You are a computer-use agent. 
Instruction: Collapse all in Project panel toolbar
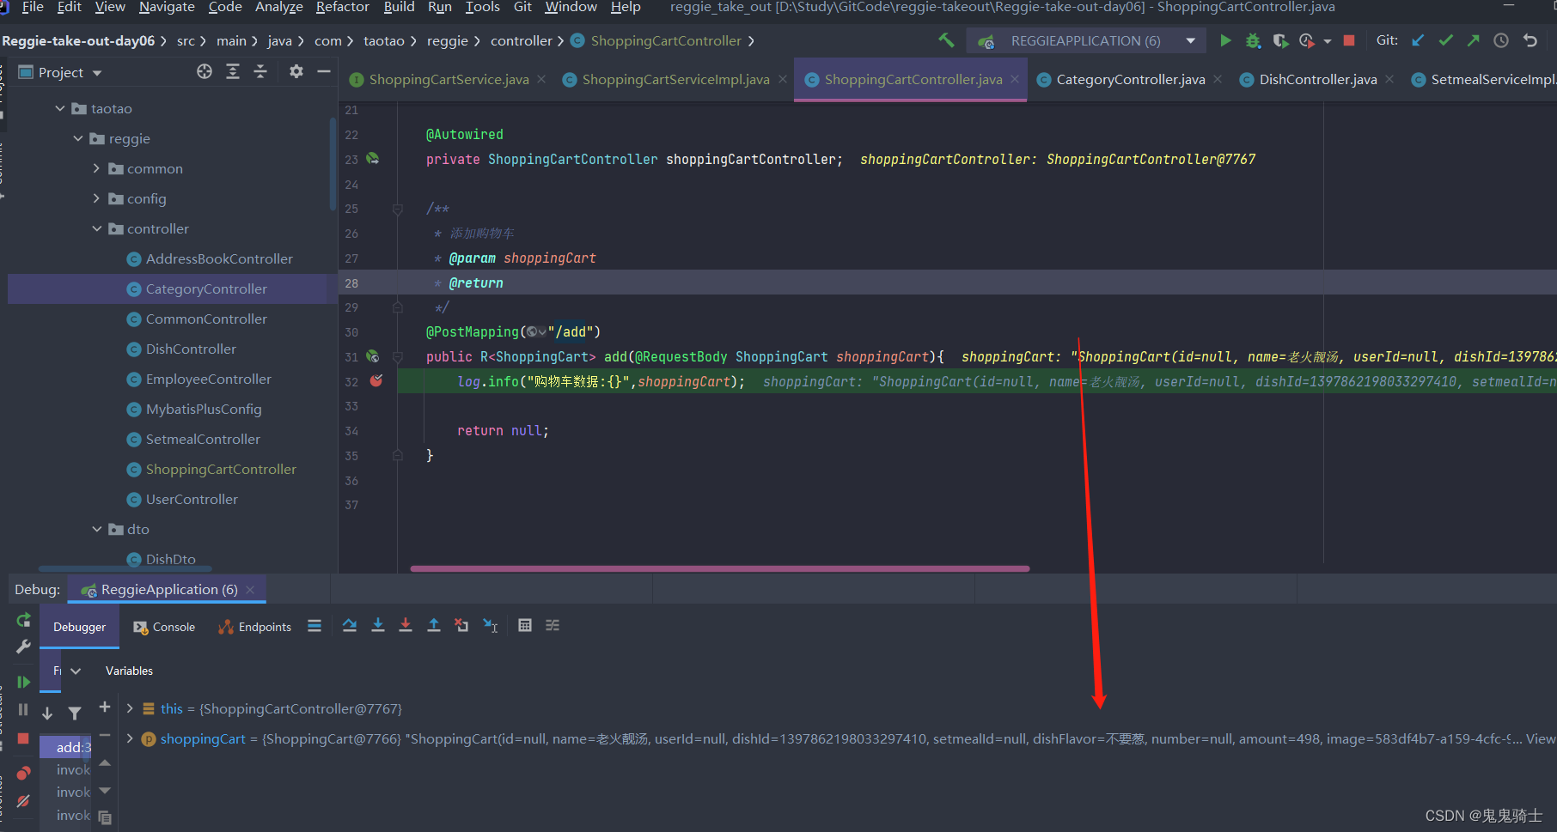click(x=260, y=72)
